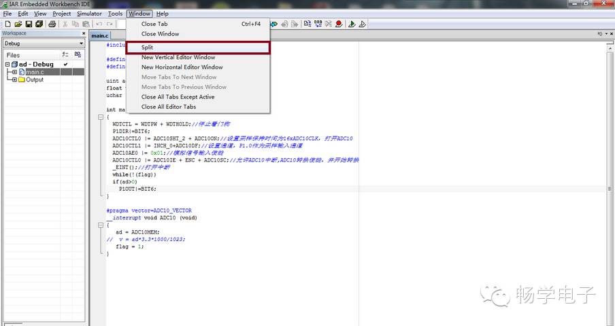
Task: Choose Close Window menu entry
Action: click(x=198, y=34)
